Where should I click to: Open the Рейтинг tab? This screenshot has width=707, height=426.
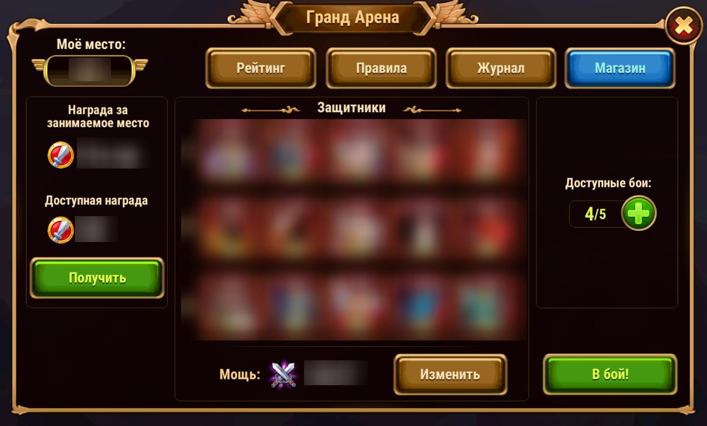261,68
